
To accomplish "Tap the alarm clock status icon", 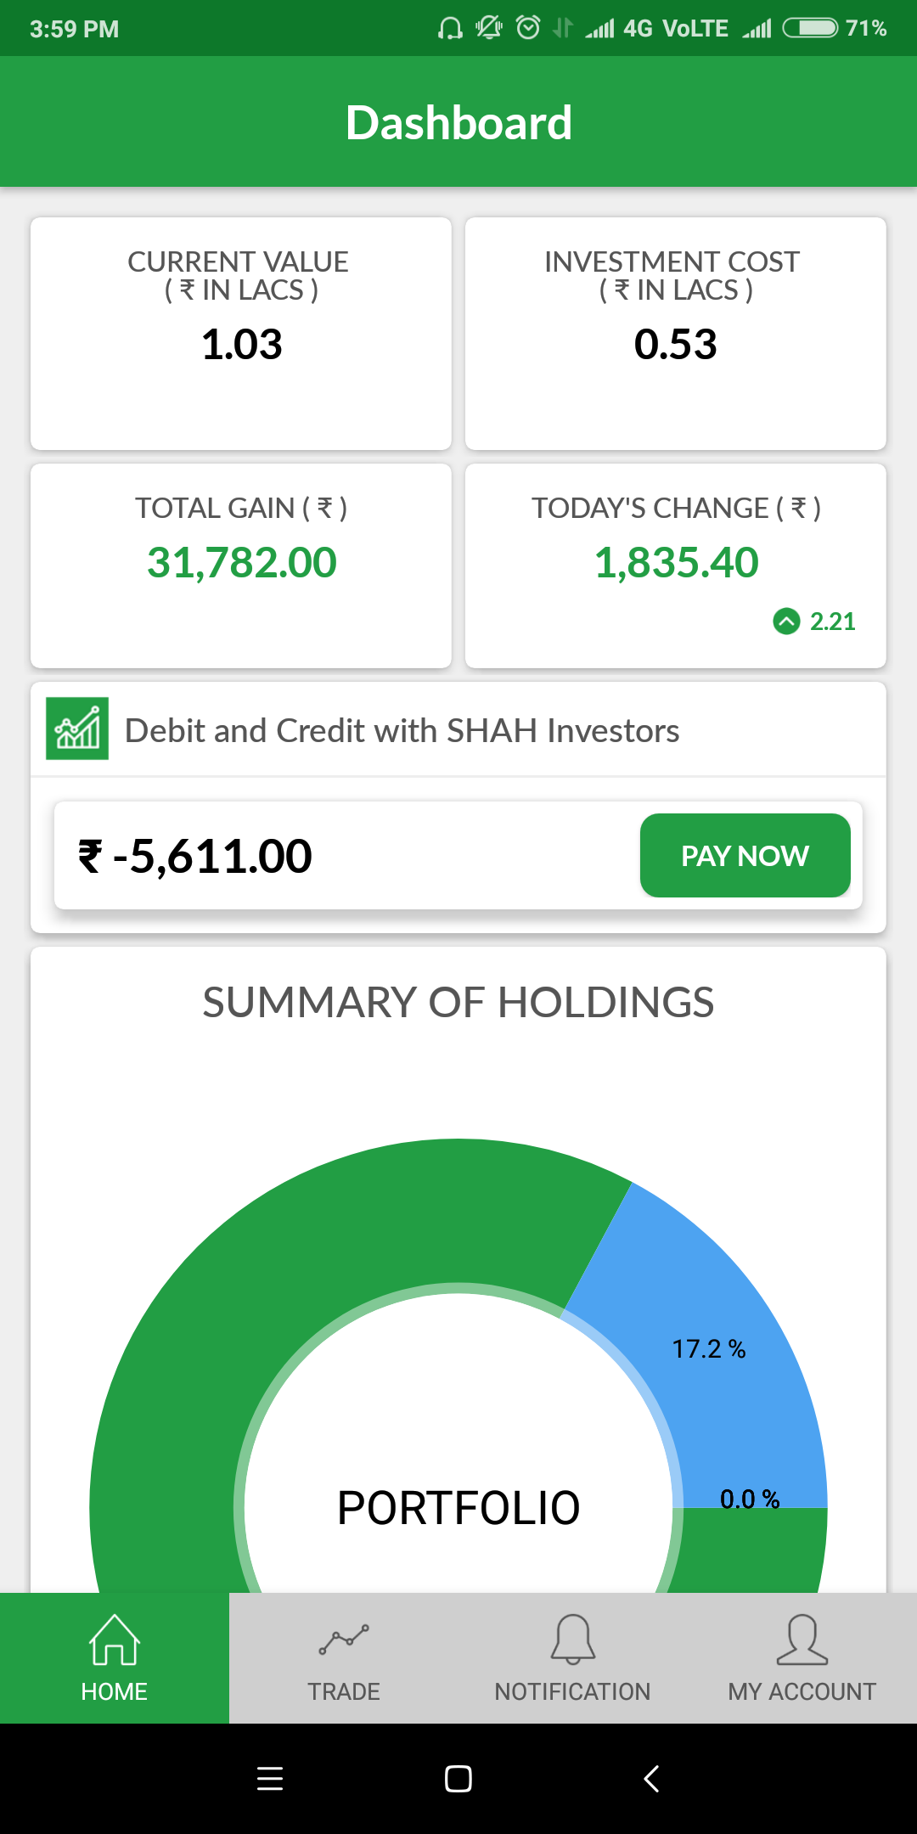I will click(x=528, y=28).
